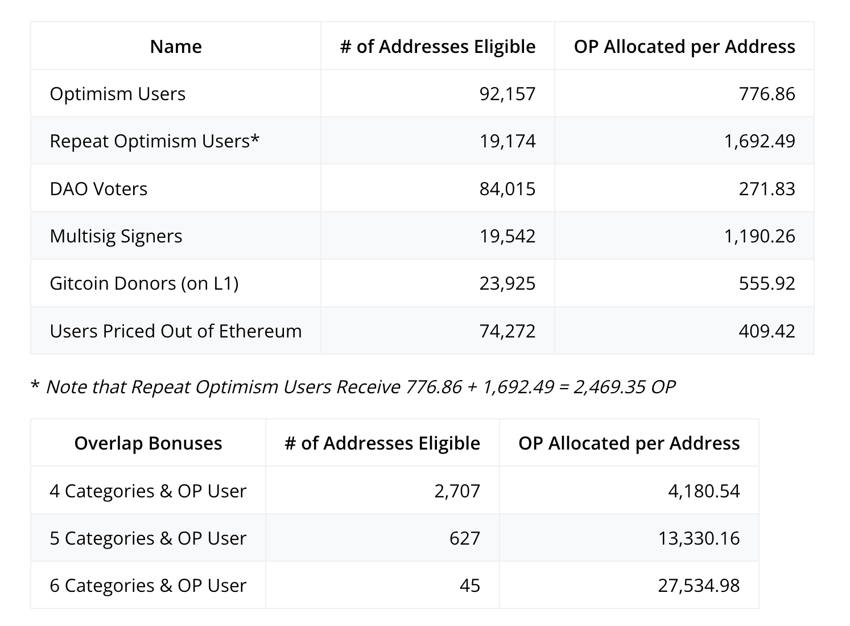Click the Multisig Signers cell
This screenshot has height=626, width=850.
[x=116, y=236]
